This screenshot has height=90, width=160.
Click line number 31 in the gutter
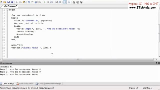[x=4, y=56]
